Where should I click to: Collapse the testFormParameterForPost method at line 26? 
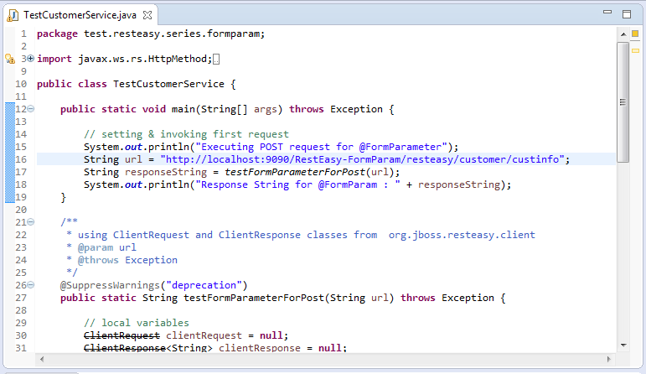30,285
